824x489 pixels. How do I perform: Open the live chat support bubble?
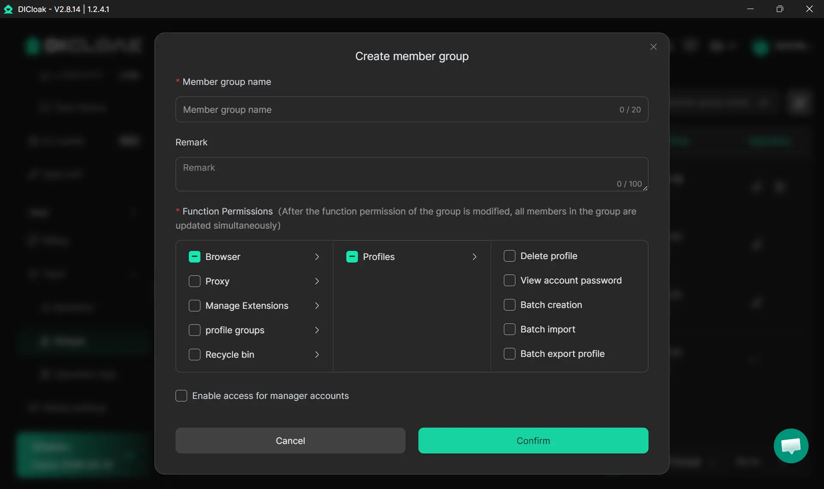pyautogui.click(x=791, y=446)
